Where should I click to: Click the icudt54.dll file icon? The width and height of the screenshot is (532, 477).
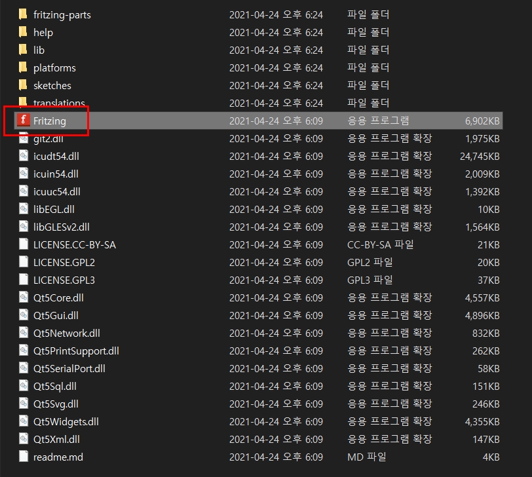[x=24, y=156]
